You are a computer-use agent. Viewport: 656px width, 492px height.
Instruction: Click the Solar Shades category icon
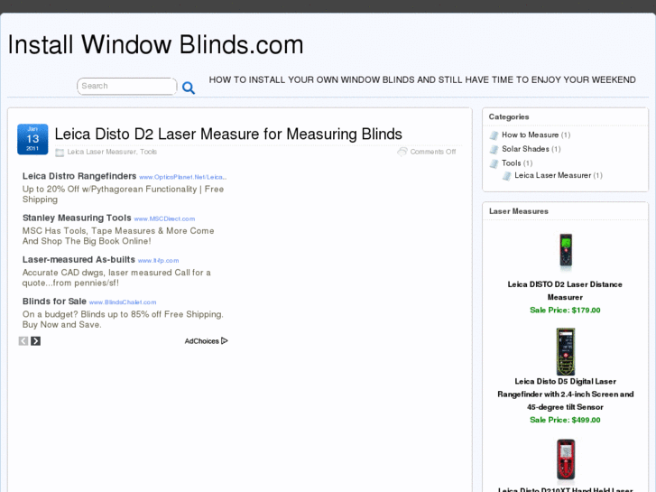(x=494, y=150)
